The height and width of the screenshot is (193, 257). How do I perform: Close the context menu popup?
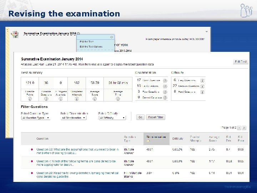[112, 37]
